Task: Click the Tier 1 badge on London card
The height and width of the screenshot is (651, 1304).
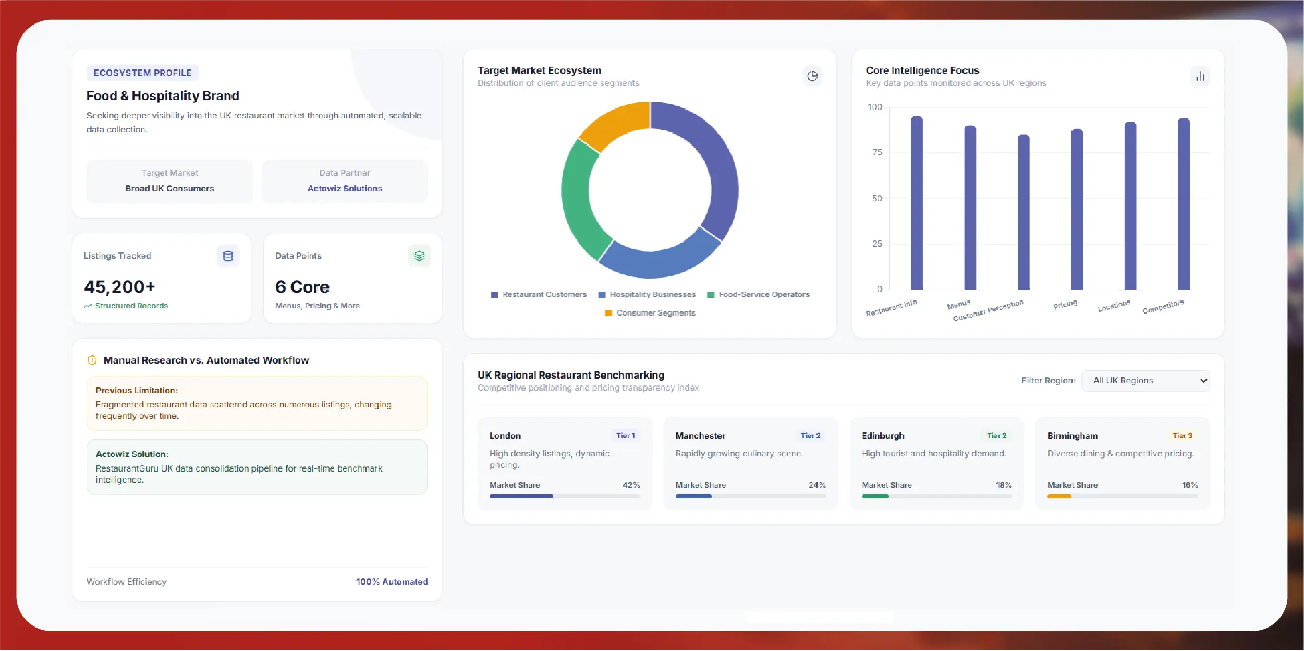Action: pos(625,436)
